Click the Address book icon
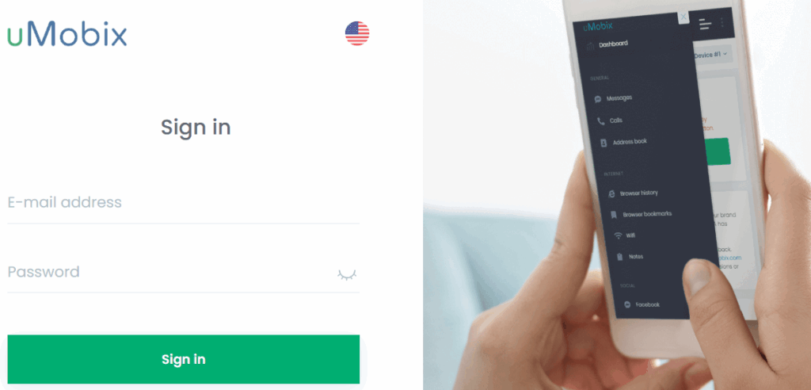The height and width of the screenshot is (390, 811). [603, 143]
